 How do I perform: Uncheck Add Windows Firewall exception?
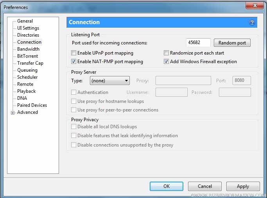pyautogui.click(x=166, y=62)
